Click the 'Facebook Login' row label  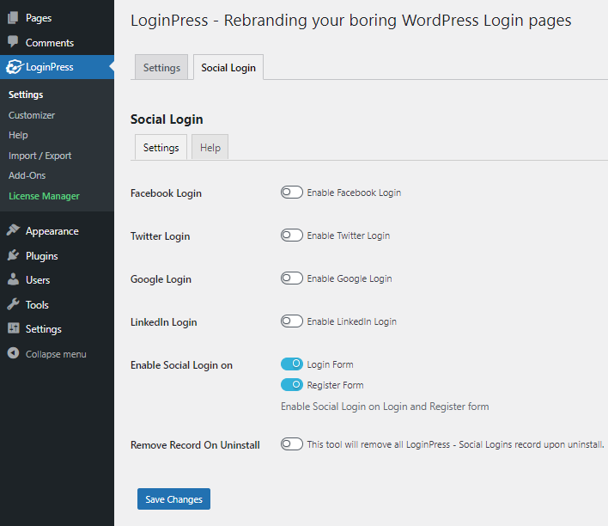pos(166,193)
